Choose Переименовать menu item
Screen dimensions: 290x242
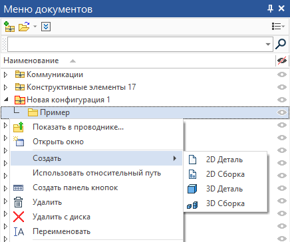(96, 231)
